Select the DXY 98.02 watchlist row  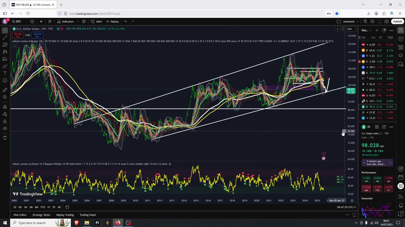pos(377,107)
